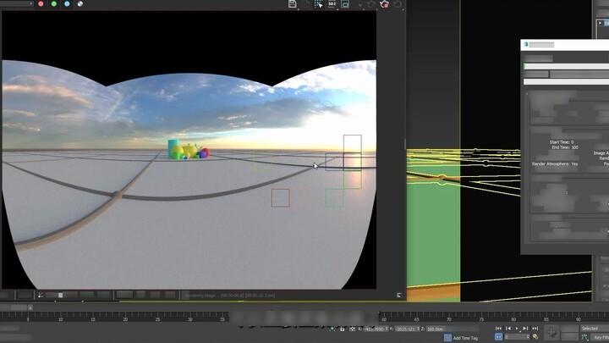
Task: Click the Save Image icon
Action: (292, 4)
